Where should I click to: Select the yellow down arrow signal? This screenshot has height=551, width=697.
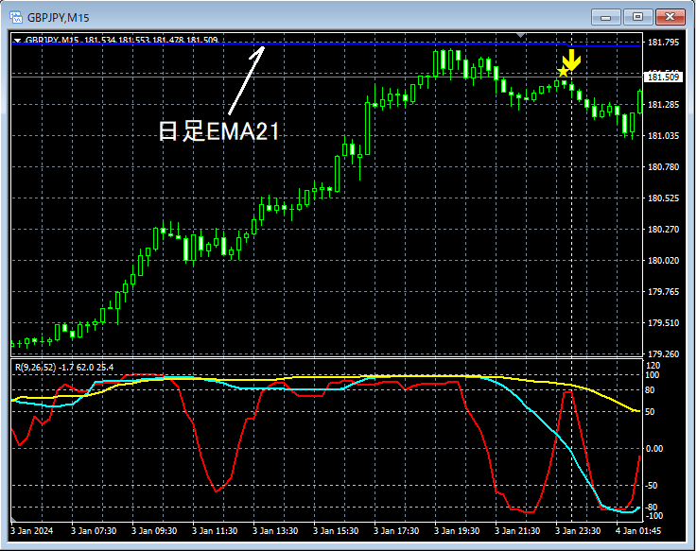point(571,60)
